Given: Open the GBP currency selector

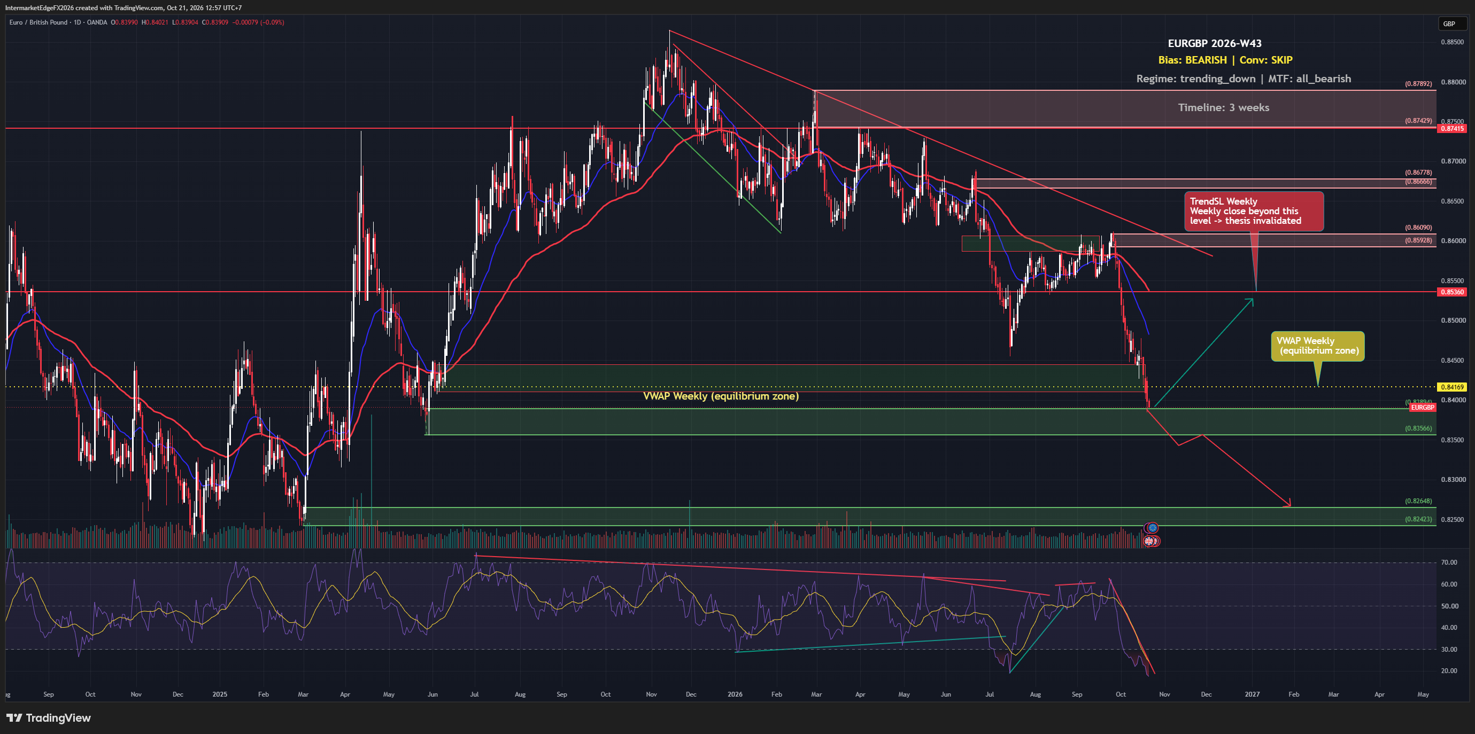Looking at the screenshot, I should (1452, 24).
